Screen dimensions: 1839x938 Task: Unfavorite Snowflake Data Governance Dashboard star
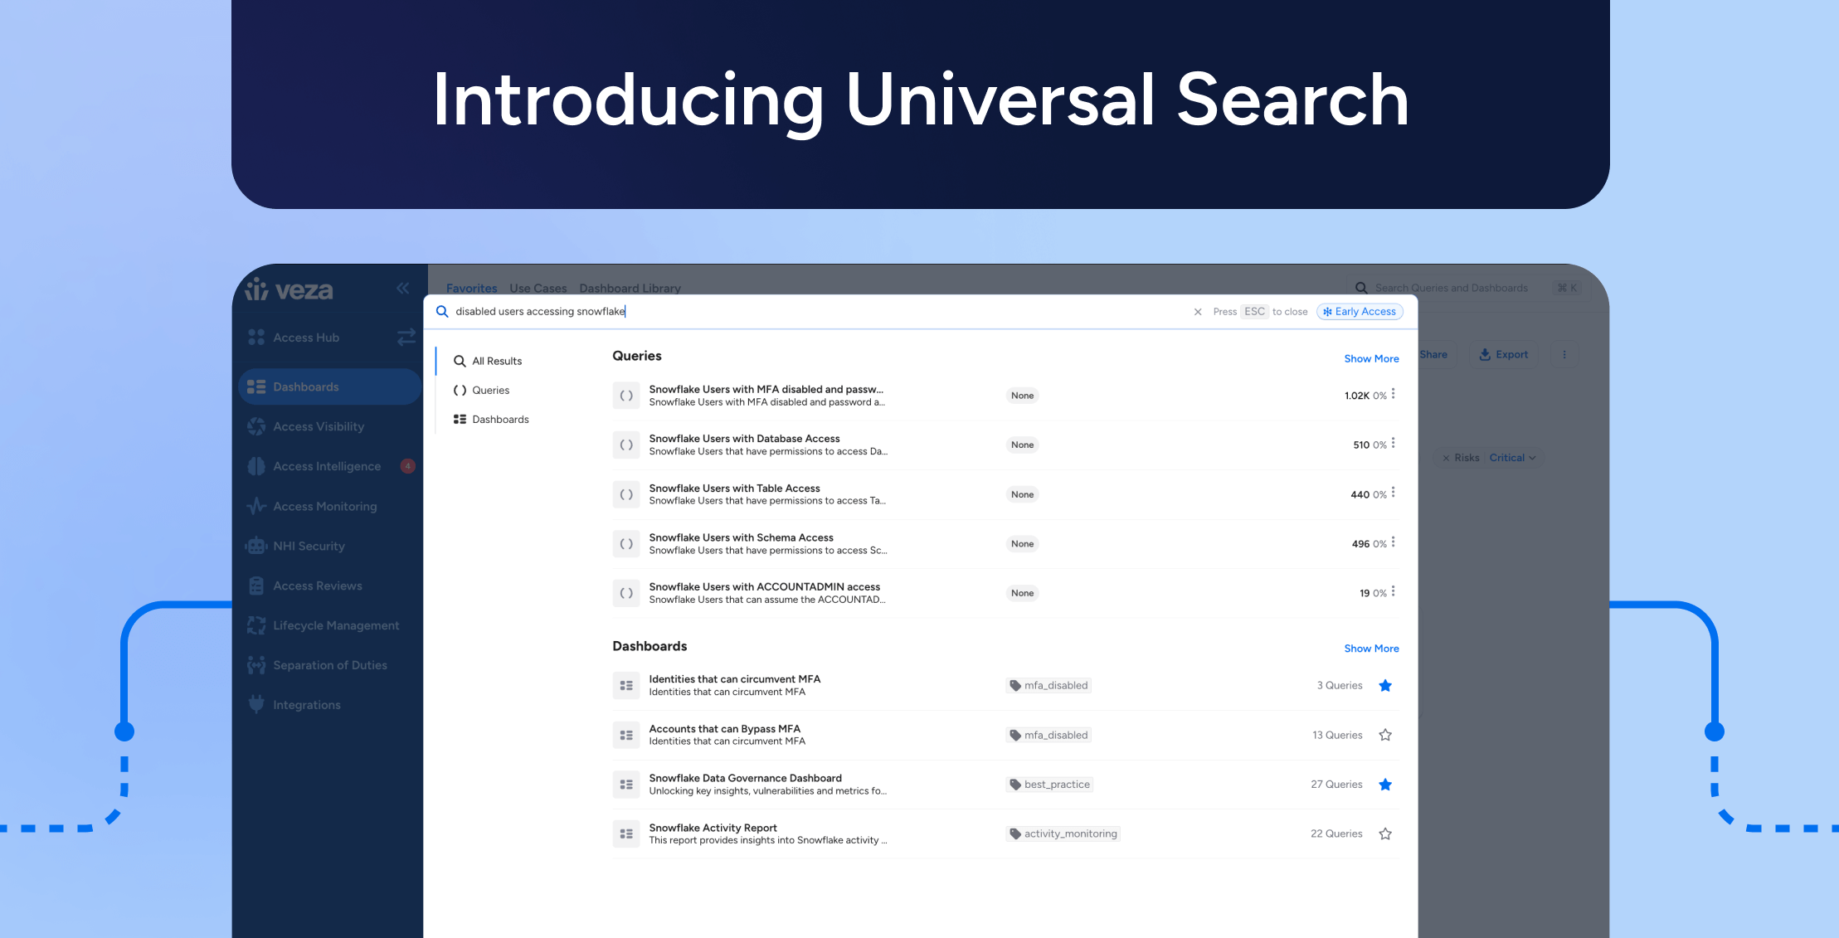click(1385, 785)
